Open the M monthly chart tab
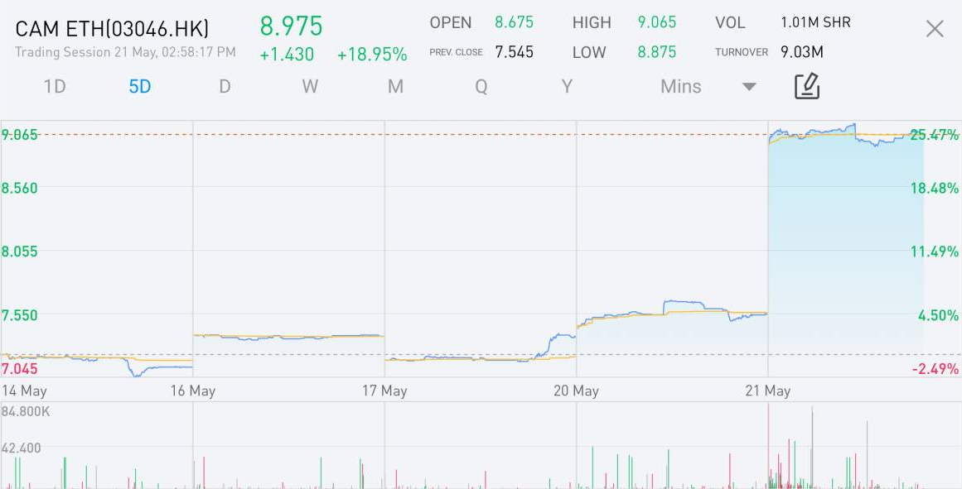This screenshot has width=962, height=489. [x=395, y=87]
